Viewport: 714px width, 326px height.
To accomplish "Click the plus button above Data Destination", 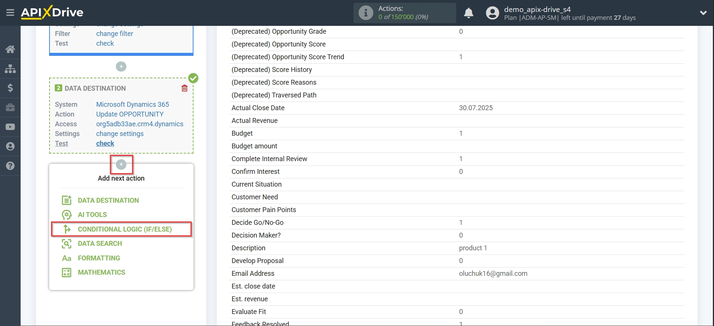I will click(x=121, y=67).
